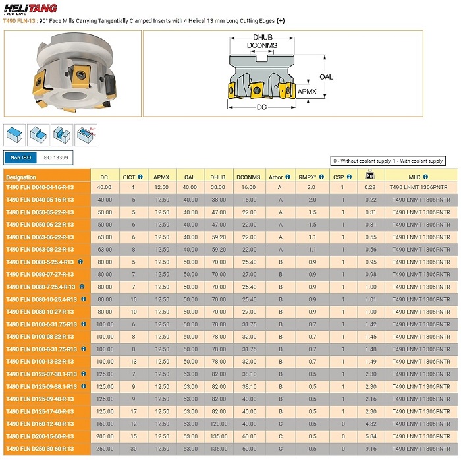Open info for T490 FLN D100-6-31.75-R13

click(x=84, y=324)
